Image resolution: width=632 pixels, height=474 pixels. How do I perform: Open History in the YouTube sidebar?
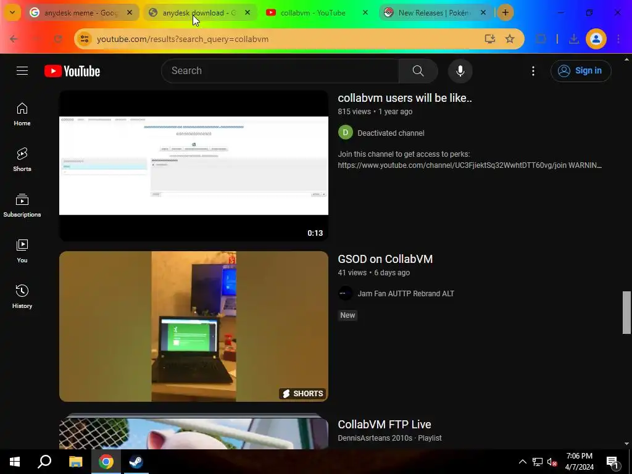tap(22, 297)
